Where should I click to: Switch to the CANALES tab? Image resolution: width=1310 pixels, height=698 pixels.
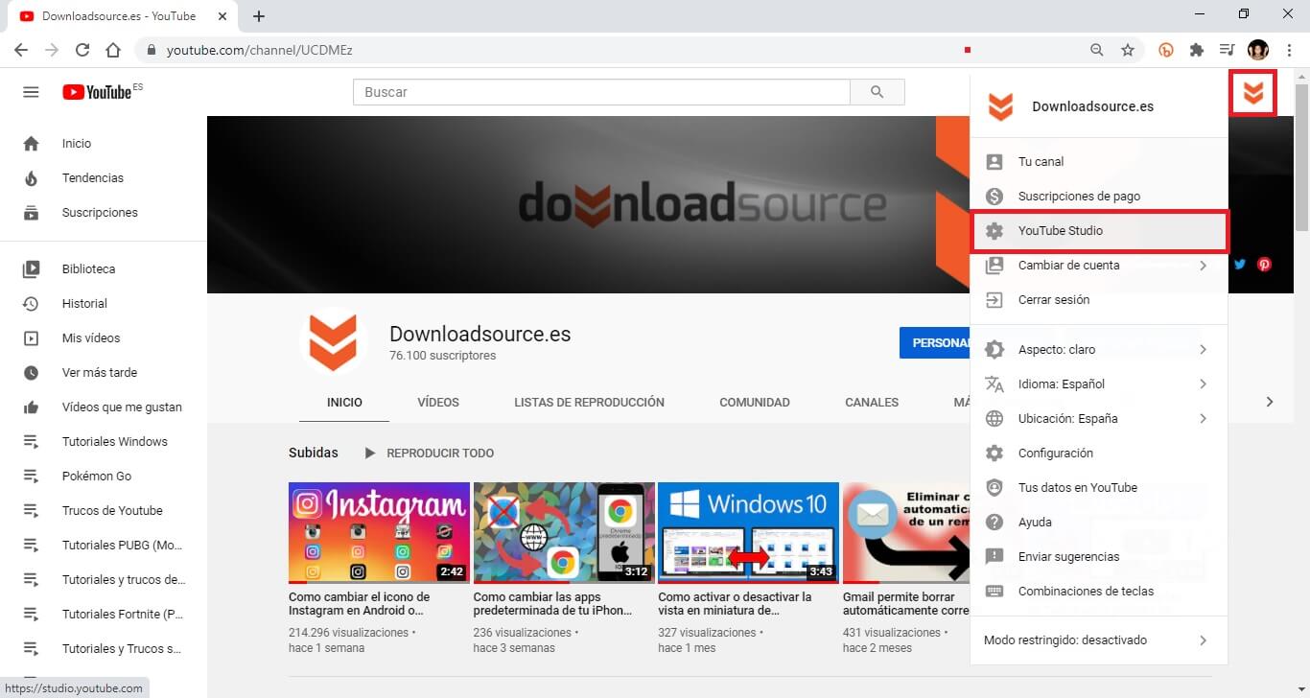pos(872,403)
